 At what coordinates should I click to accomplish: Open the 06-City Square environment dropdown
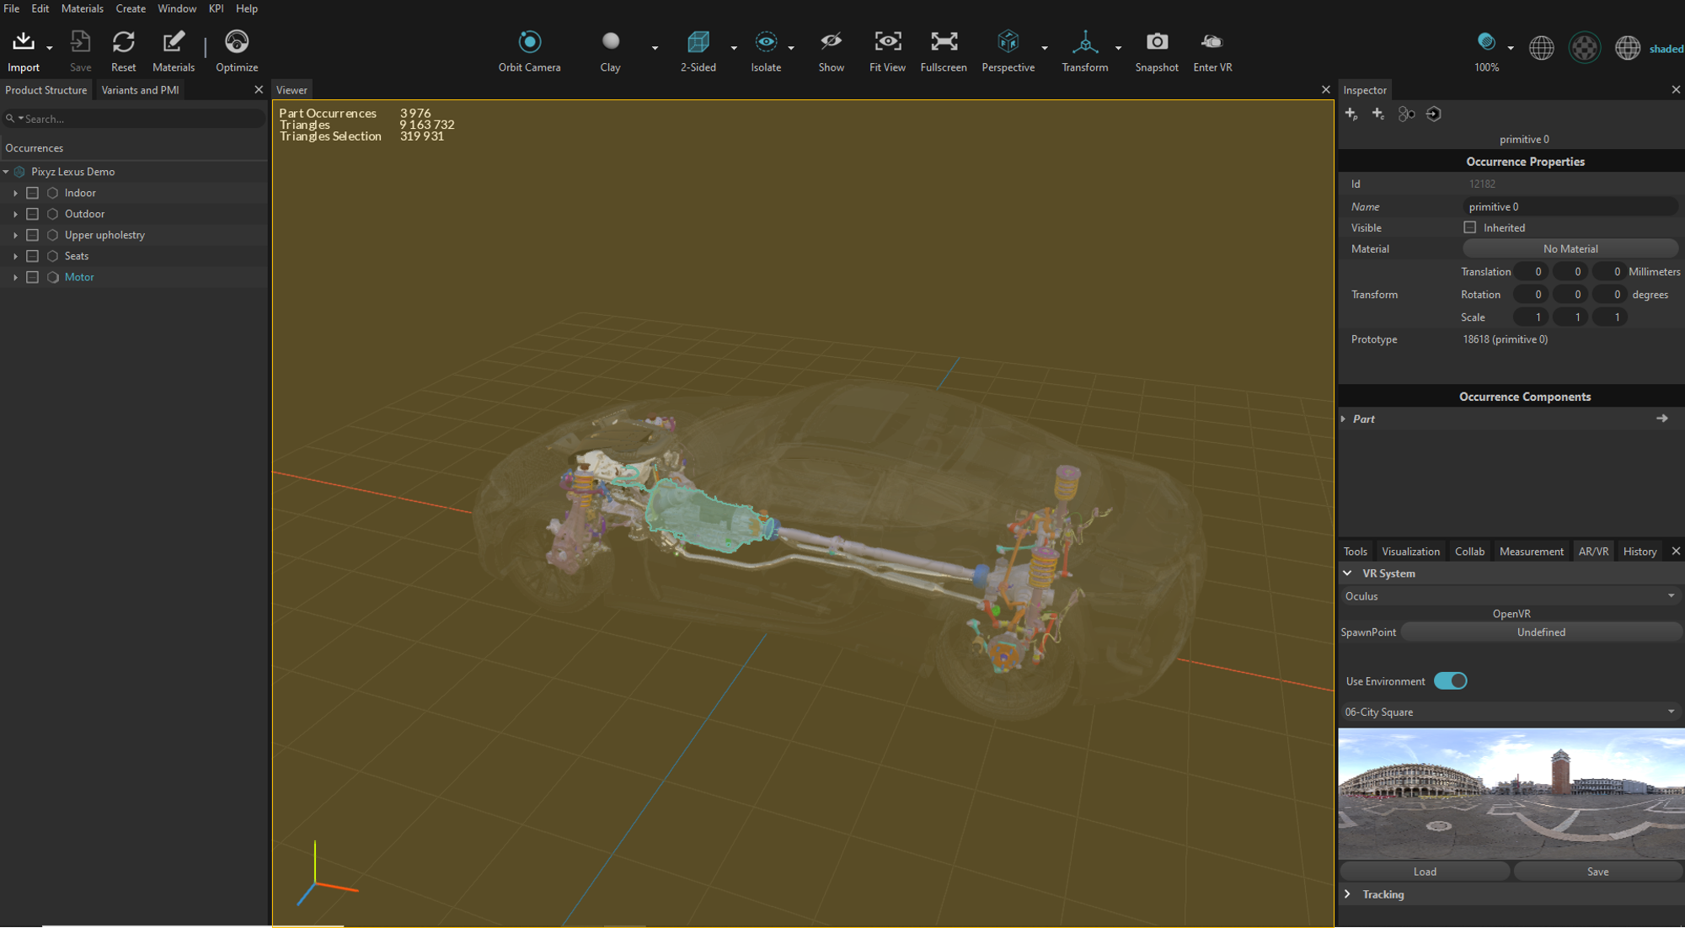click(x=1510, y=712)
